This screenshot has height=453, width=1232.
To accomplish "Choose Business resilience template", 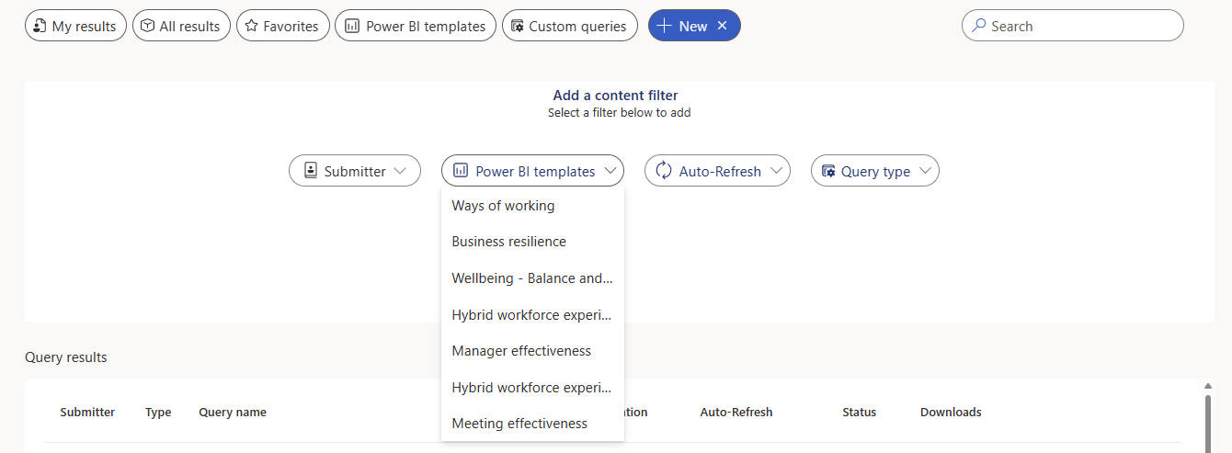I will [532, 242].
